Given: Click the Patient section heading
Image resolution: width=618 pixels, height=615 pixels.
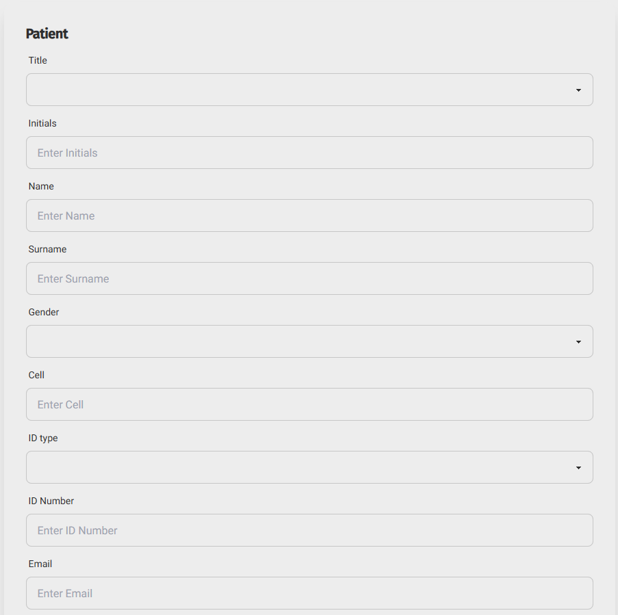Looking at the screenshot, I should pos(47,34).
